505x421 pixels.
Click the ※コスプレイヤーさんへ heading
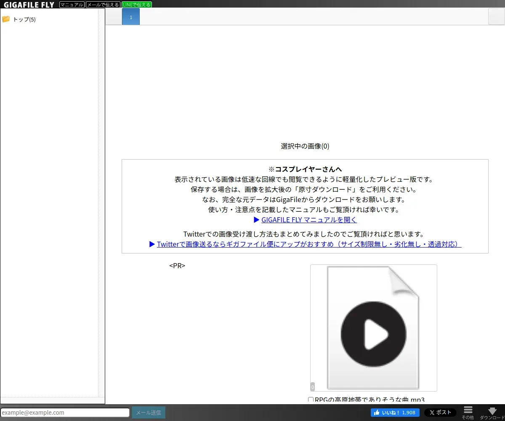coord(305,169)
